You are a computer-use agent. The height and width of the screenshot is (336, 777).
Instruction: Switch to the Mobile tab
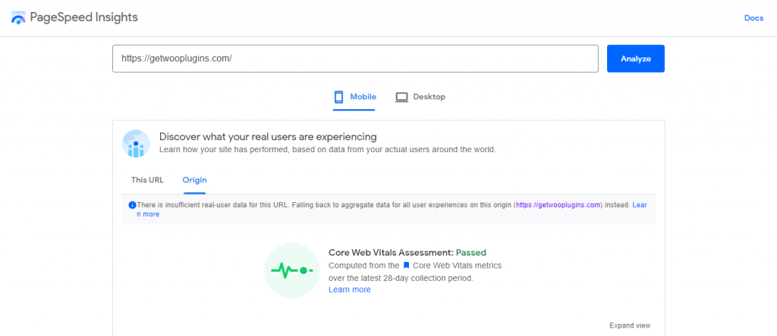(354, 97)
